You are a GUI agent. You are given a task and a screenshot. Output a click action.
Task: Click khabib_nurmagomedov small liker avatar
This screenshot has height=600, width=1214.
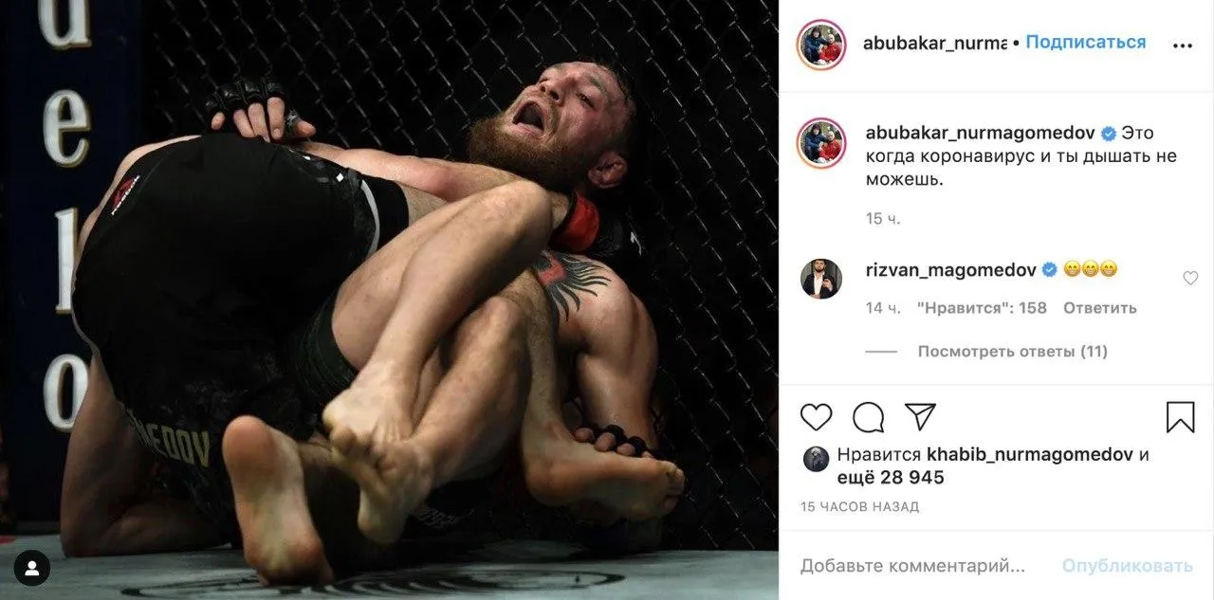(816, 459)
